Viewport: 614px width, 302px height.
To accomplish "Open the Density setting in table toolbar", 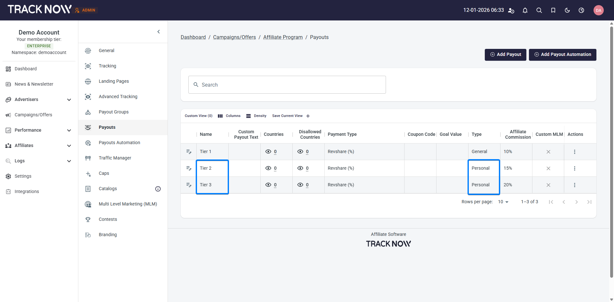I will tap(256, 116).
